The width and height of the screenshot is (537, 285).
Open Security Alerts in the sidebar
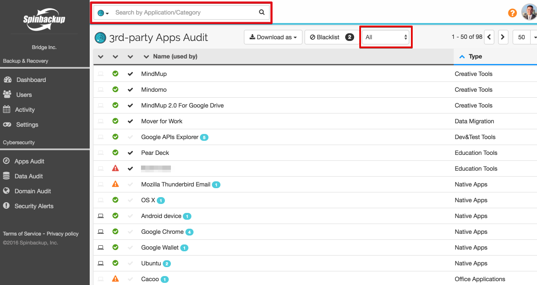click(34, 206)
